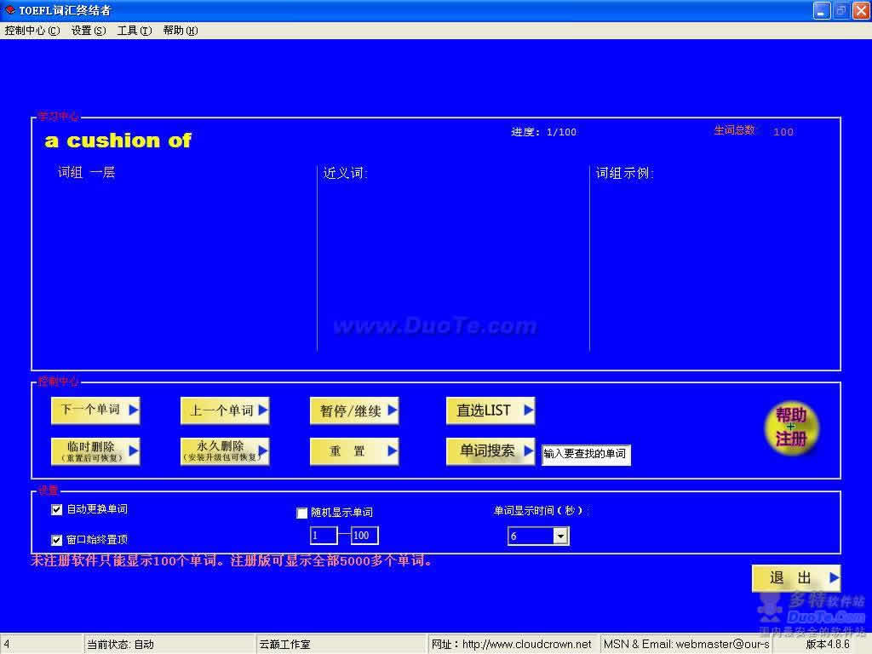This screenshot has height=654, width=872.
Task: Click the red app icon in title bar
Action: 9,10
